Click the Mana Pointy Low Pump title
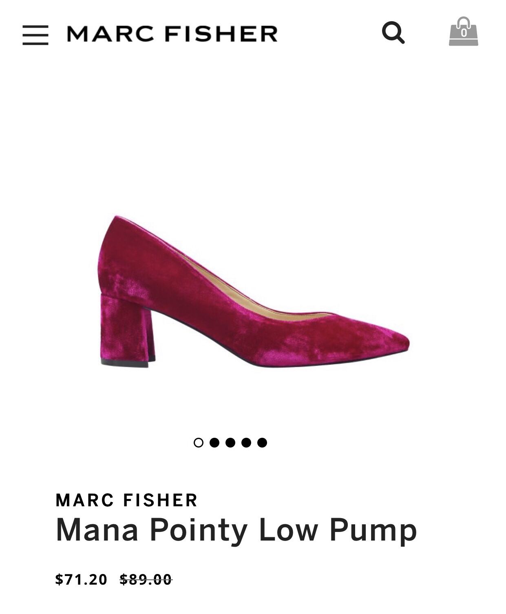This screenshot has height=614, width=506. pyautogui.click(x=236, y=530)
